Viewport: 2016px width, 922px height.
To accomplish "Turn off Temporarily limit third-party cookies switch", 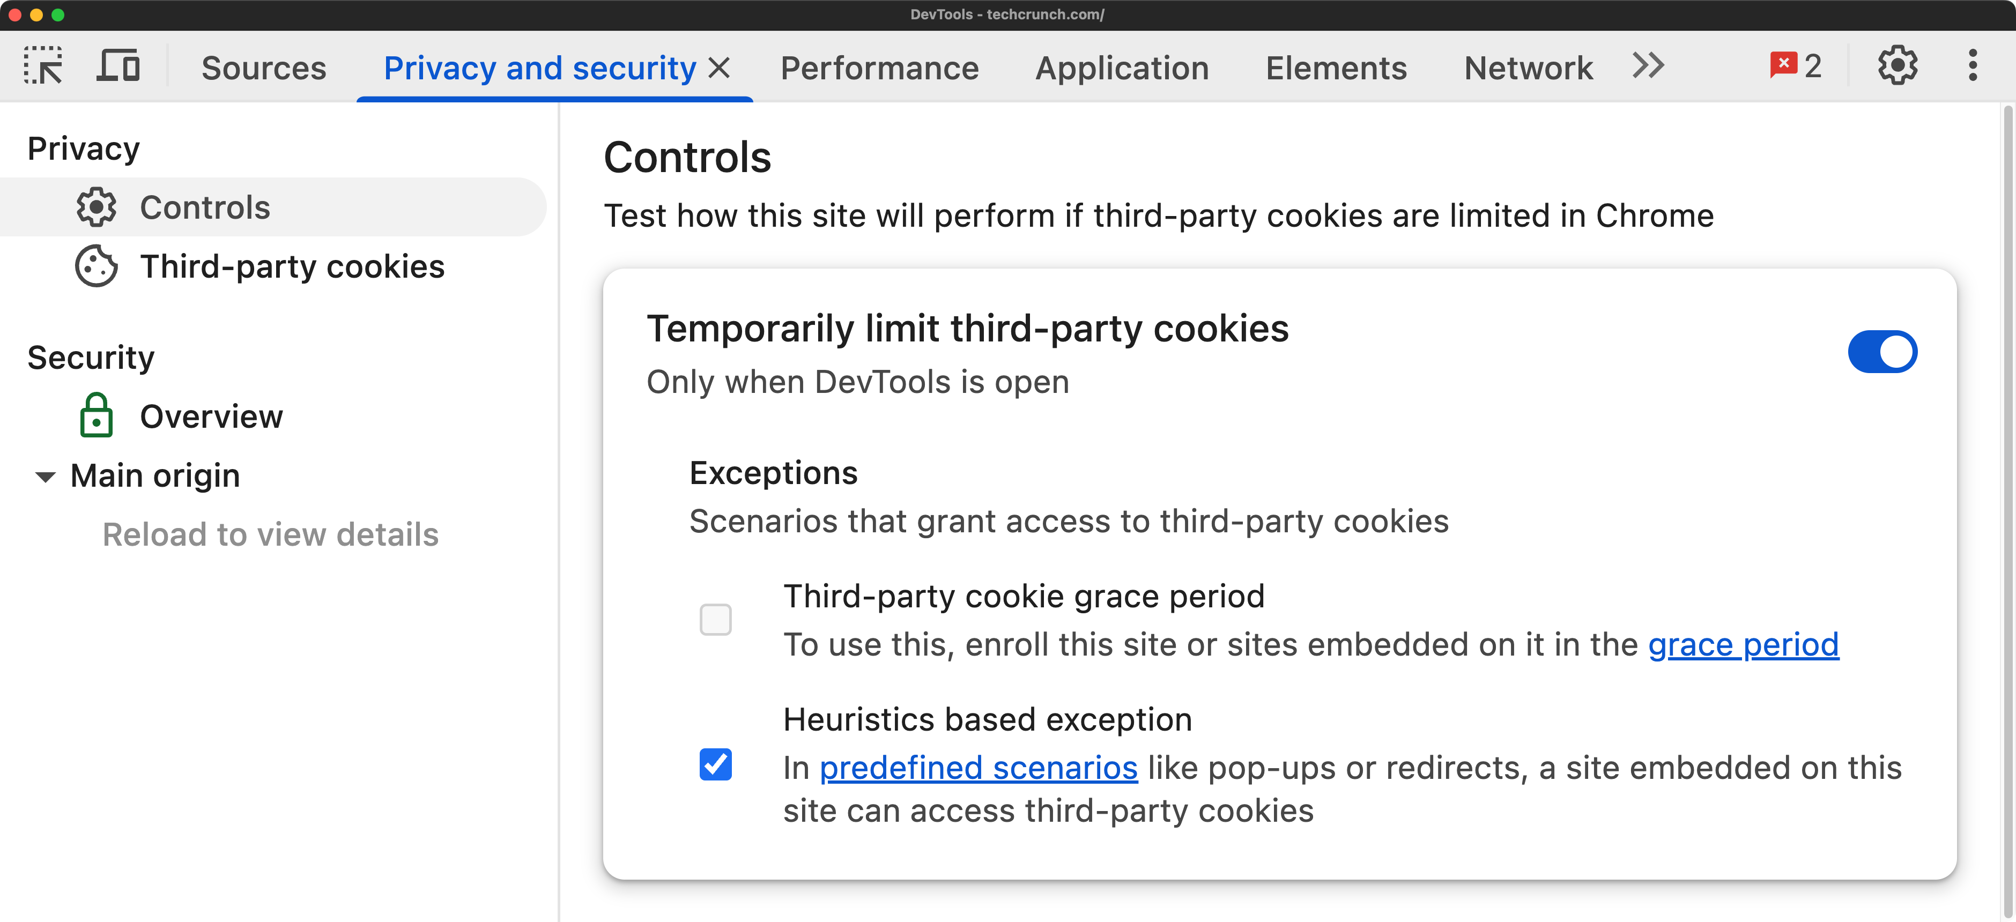I will point(1882,352).
